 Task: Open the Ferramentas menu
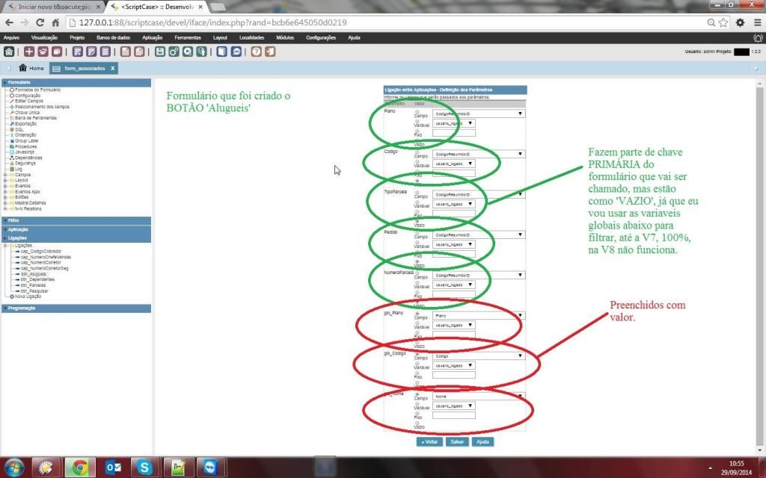click(x=188, y=37)
